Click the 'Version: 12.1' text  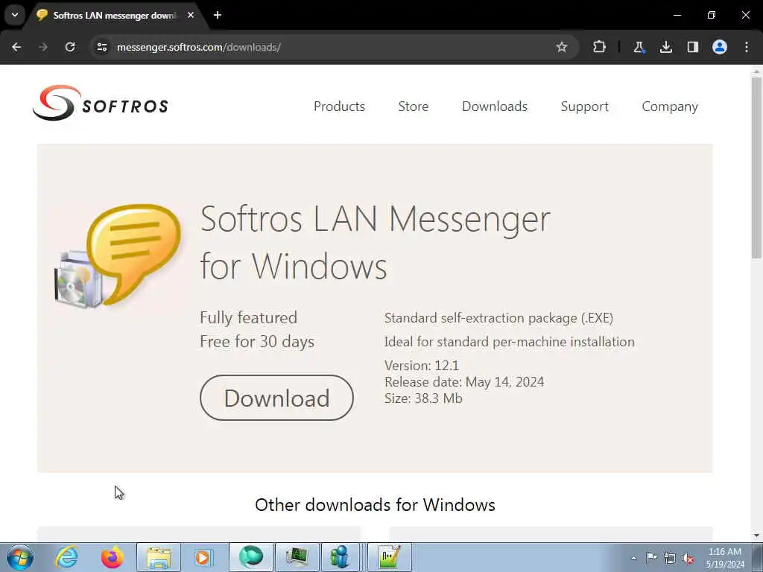[x=422, y=366]
